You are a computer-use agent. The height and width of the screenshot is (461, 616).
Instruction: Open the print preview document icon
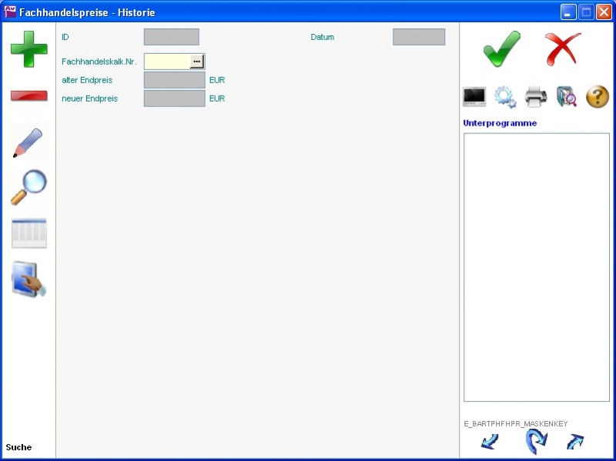click(567, 97)
